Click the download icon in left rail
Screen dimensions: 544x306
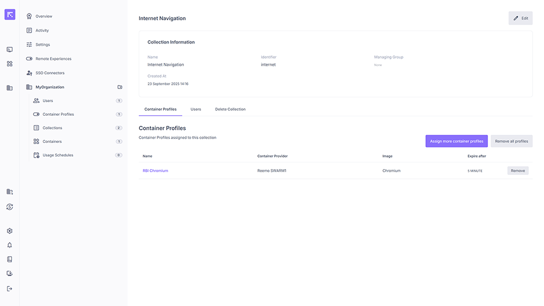pyautogui.click(x=9, y=273)
